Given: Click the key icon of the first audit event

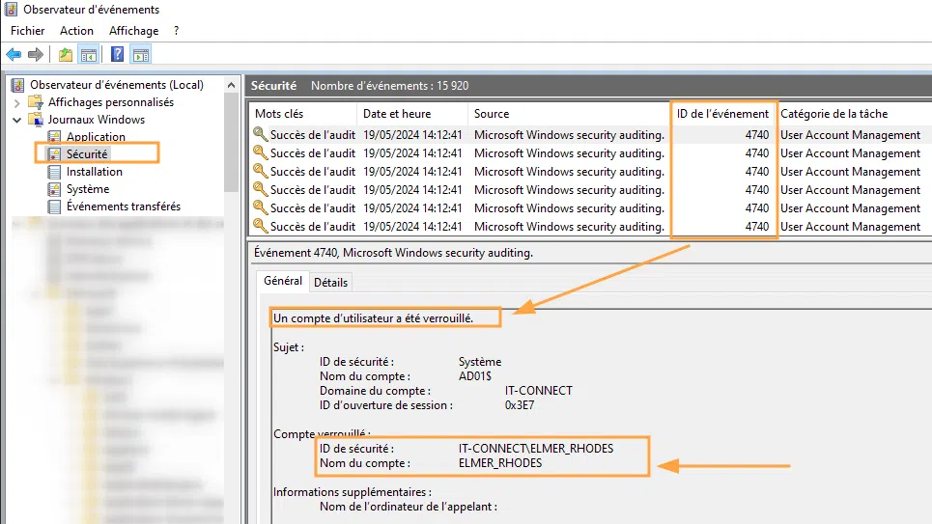Looking at the screenshot, I should pyautogui.click(x=260, y=135).
